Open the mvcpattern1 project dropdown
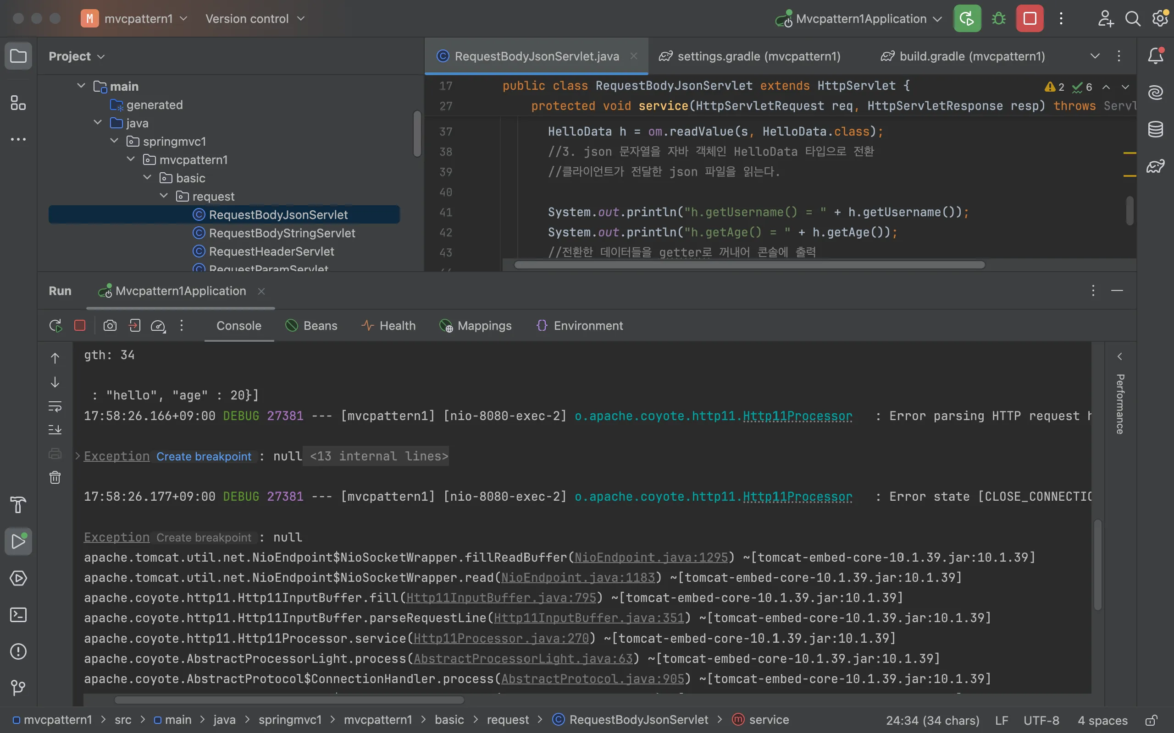The width and height of the screenshot is (1174, 733). coord(134,18)
